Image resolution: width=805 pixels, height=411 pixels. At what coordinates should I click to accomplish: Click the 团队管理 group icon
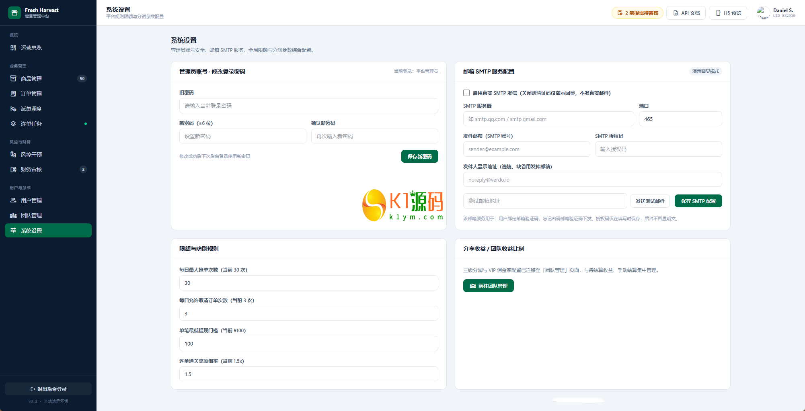click(x=13, y=215)
